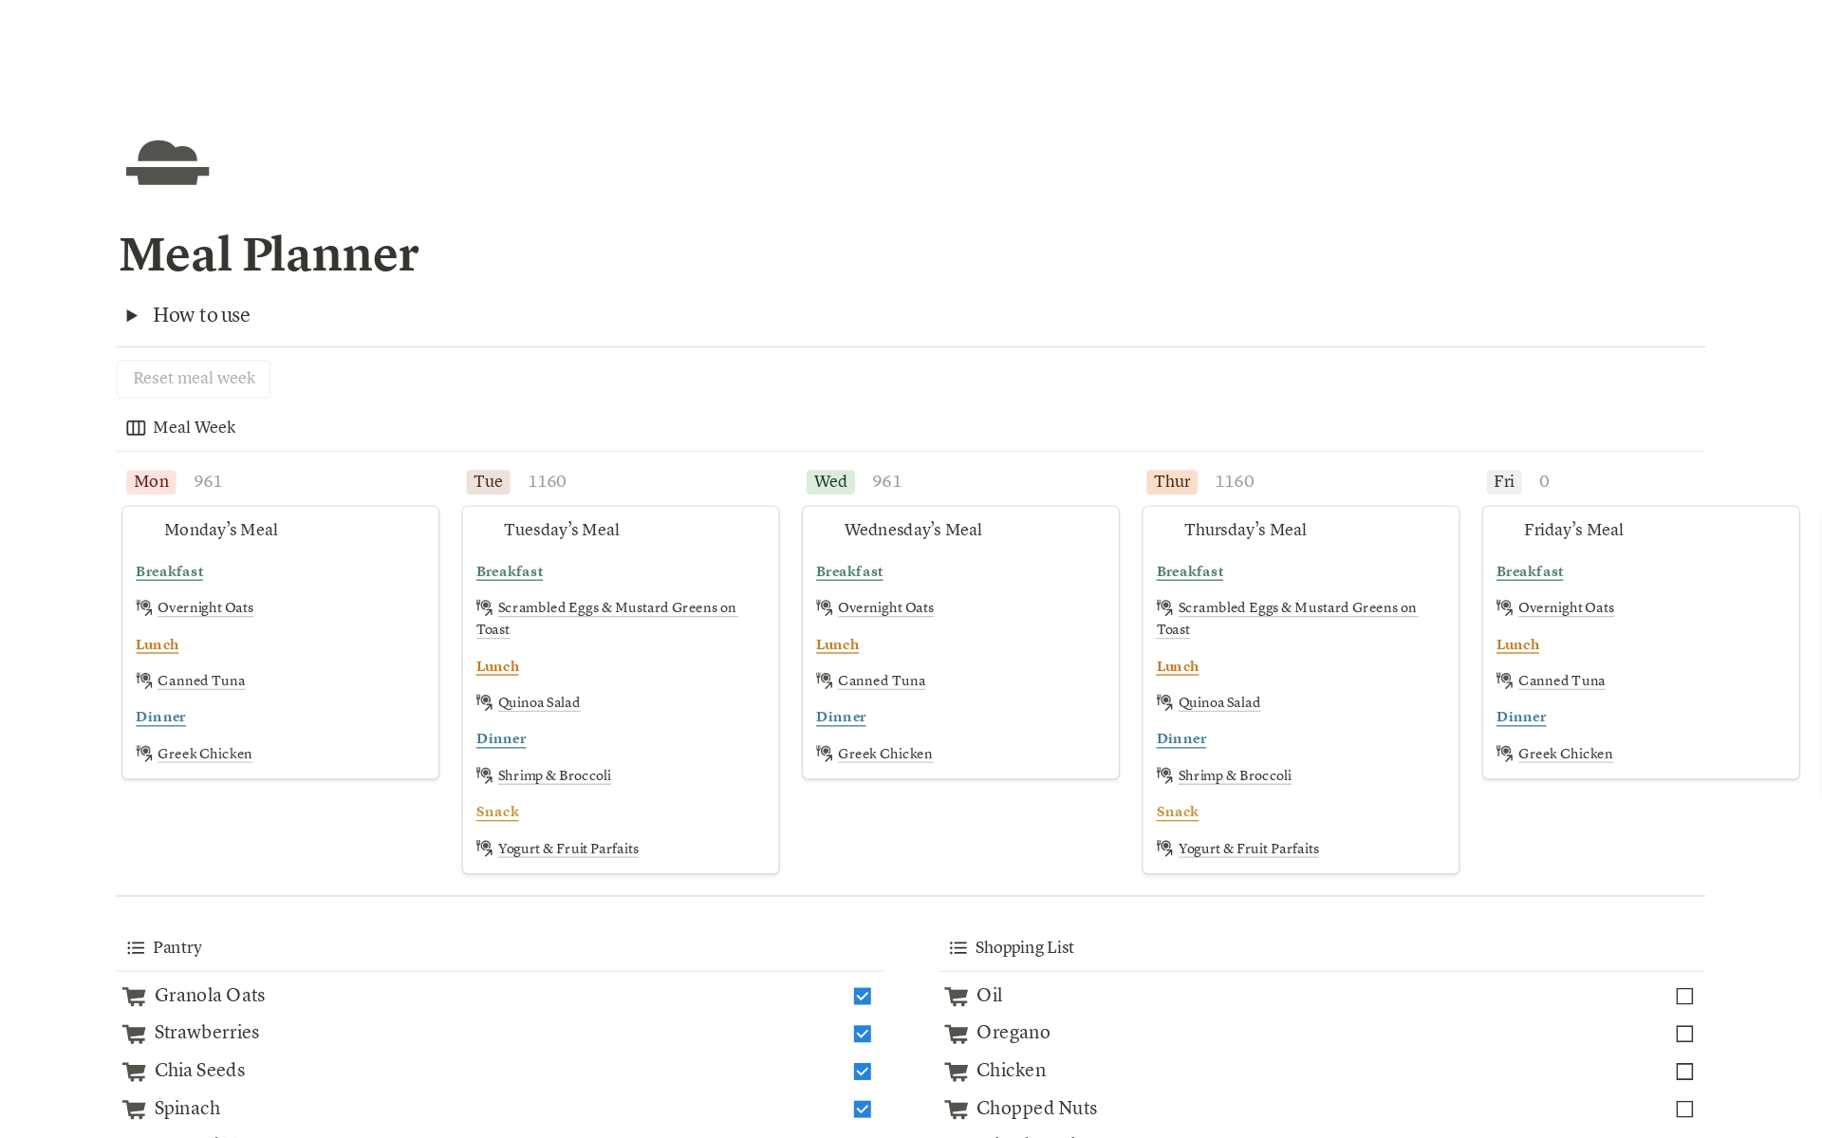Open Tuesday's Snack section link
Viewport: 1822px width, 1138px height.
pos(496,812)
